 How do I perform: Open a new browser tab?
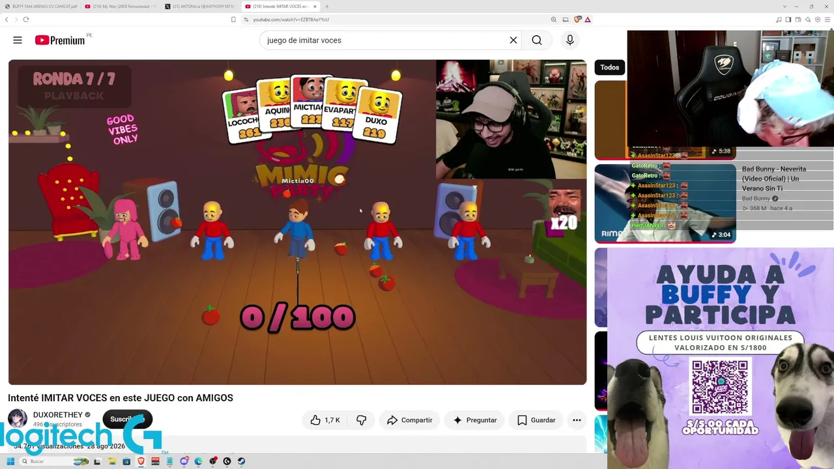(x=327, y=7)
